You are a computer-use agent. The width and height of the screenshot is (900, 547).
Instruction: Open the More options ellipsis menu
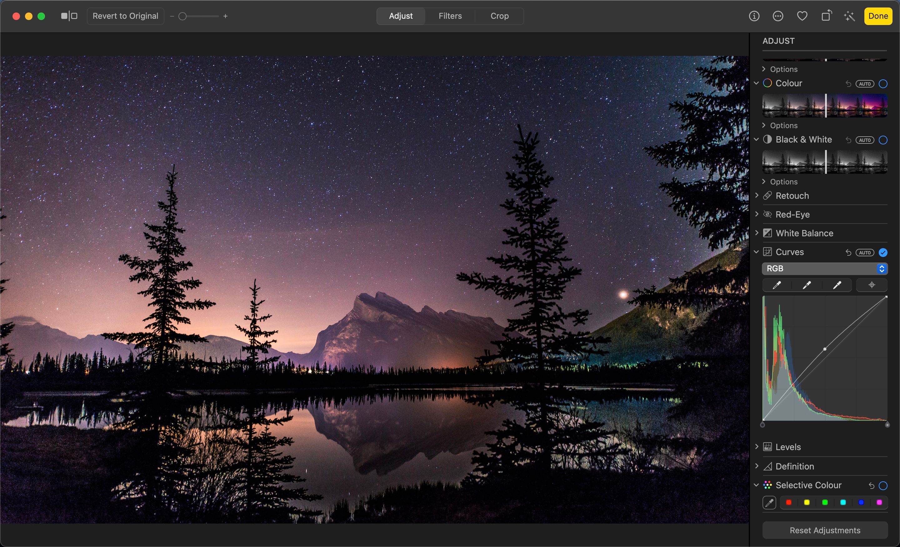tap(778, 16)
